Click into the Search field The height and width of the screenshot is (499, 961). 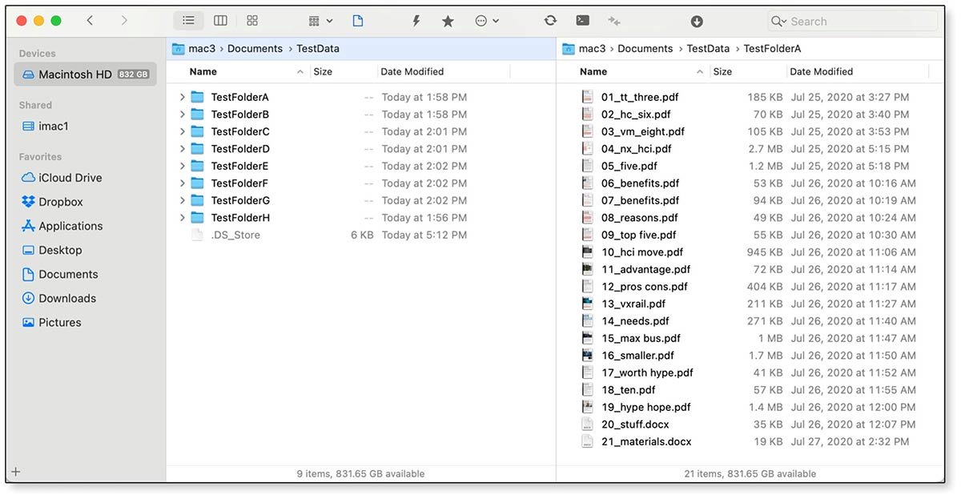[x=857, y=22]
